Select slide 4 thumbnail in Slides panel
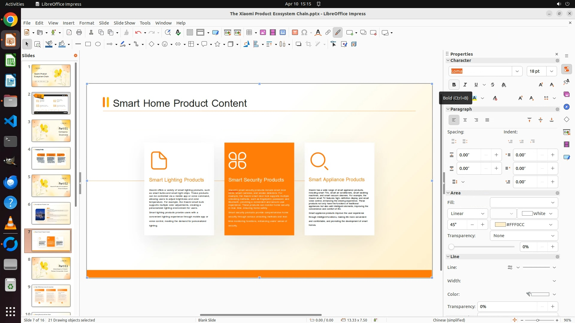 tap(51, 158)
